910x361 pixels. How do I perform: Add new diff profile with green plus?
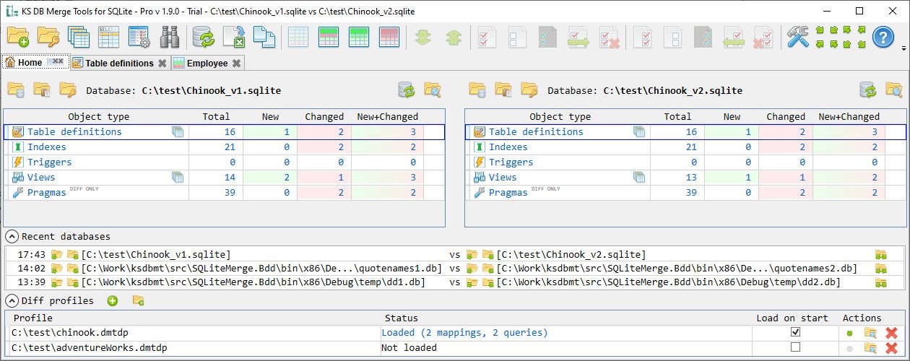113,300
